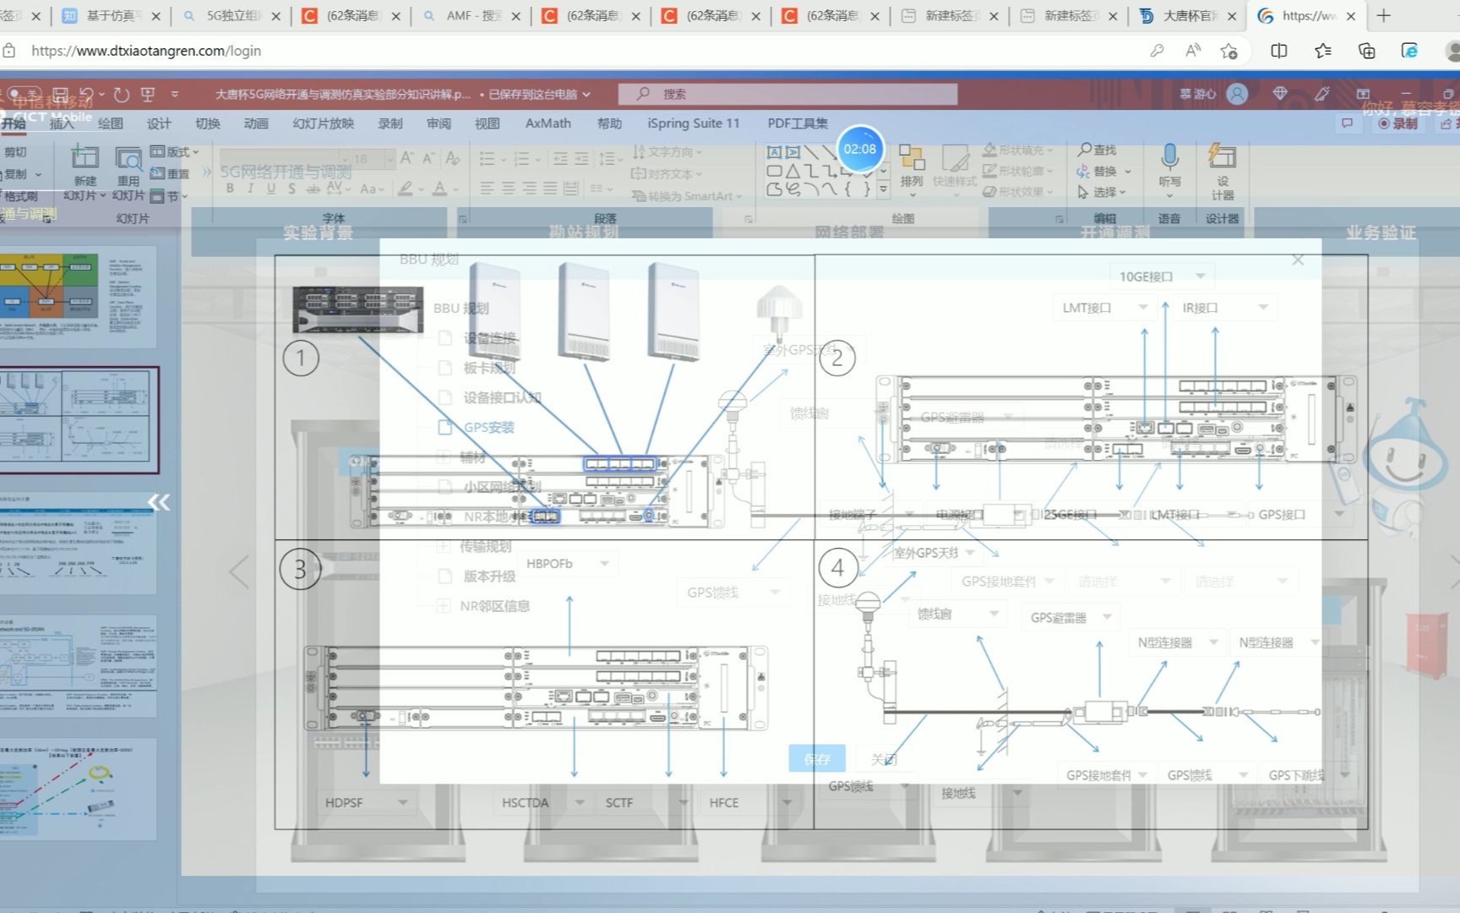1460x913 pixels.
Task: Toggle AutoSave switch off/on
Action: tap(24, 93)
